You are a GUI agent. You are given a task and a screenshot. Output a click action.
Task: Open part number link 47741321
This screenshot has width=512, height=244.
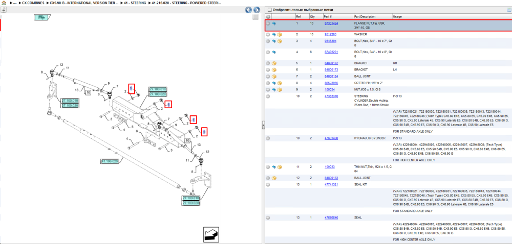pos(331,184)
